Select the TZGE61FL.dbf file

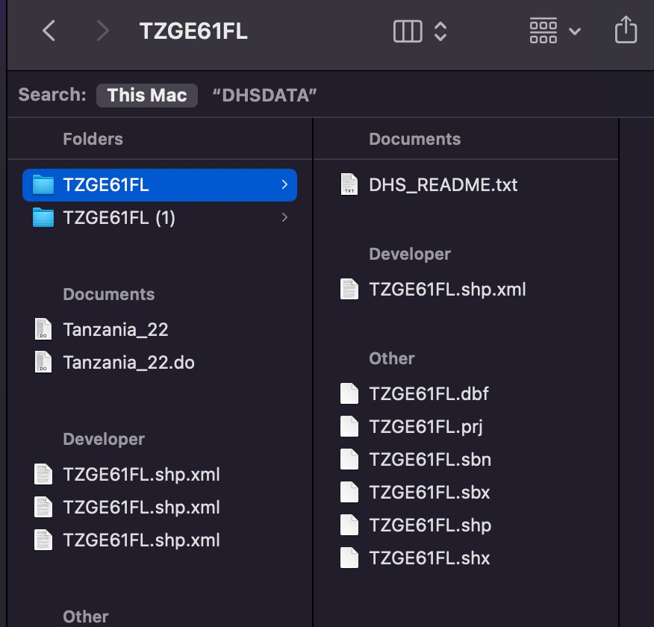coord(429,393)
